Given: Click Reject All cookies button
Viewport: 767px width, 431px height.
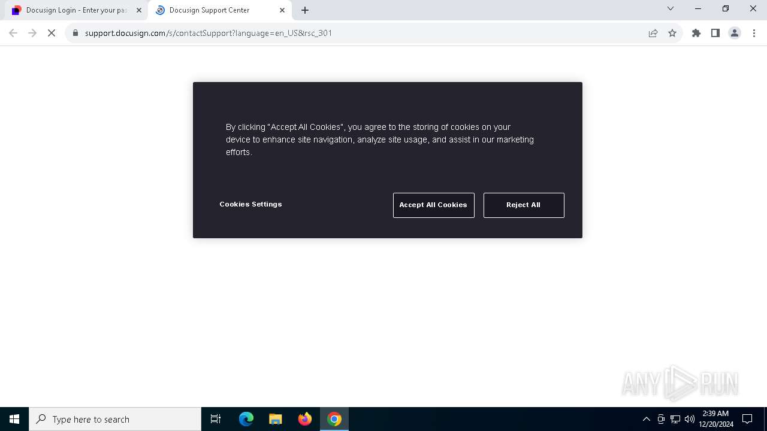Looking at the screenshot, I should tap(524, 205).
